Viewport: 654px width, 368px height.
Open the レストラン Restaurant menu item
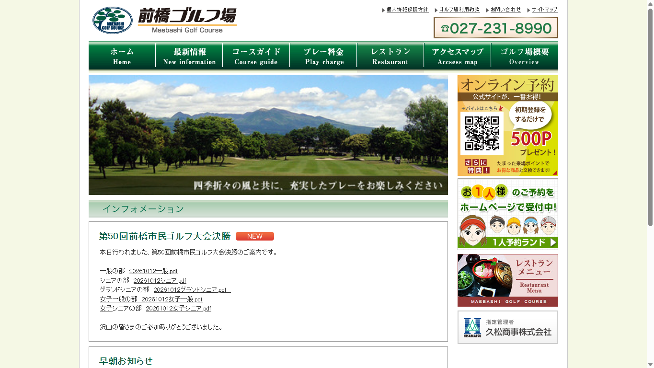click(x=390, y=56)
